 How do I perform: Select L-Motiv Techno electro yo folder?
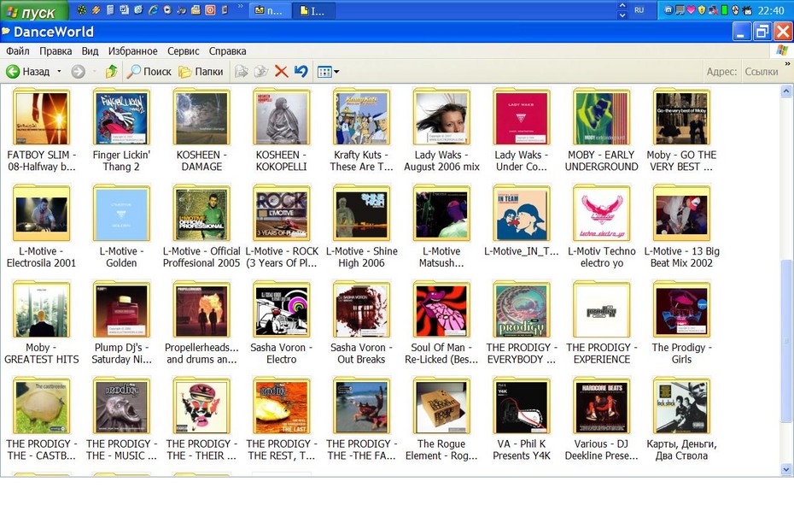602,227
